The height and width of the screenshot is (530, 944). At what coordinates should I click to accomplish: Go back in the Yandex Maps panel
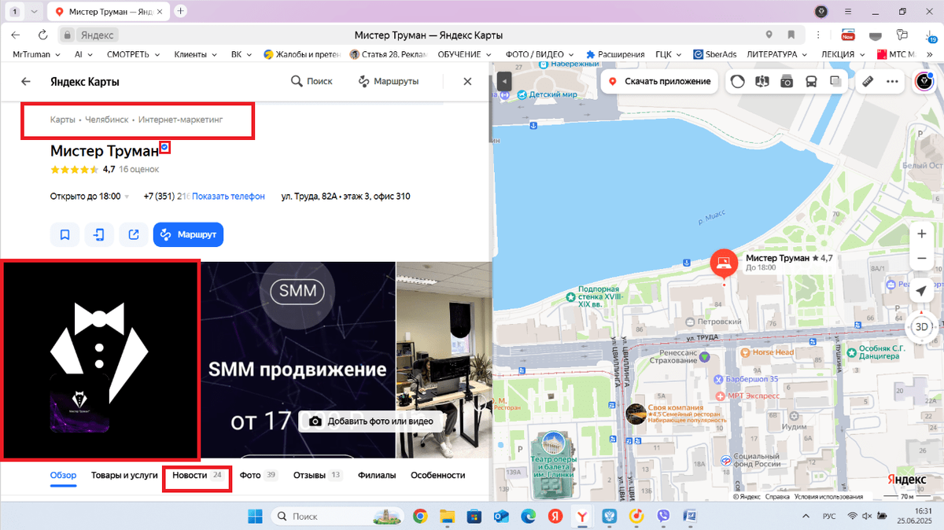coord(26,82)
